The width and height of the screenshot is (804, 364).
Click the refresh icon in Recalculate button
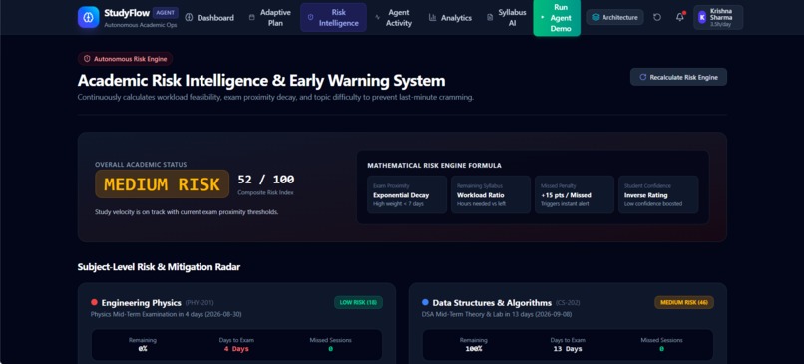tap(643, 77)
